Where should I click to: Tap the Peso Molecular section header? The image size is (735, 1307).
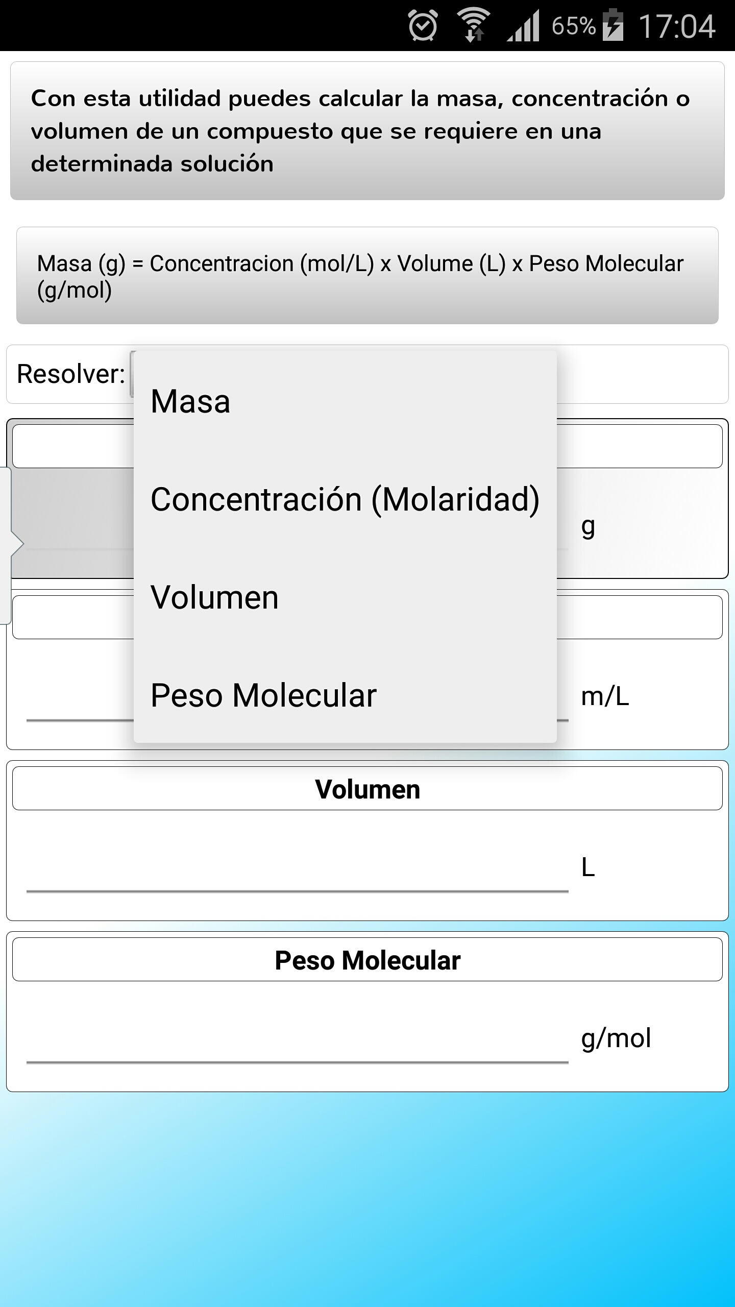coord(367,960)
